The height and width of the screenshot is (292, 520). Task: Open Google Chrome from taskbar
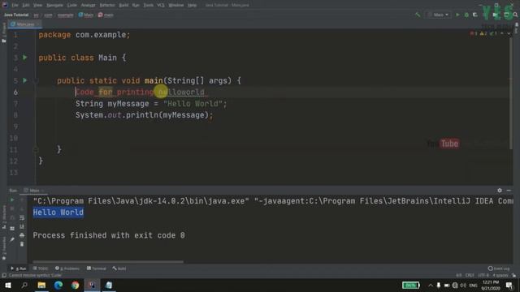coord(76,285)
